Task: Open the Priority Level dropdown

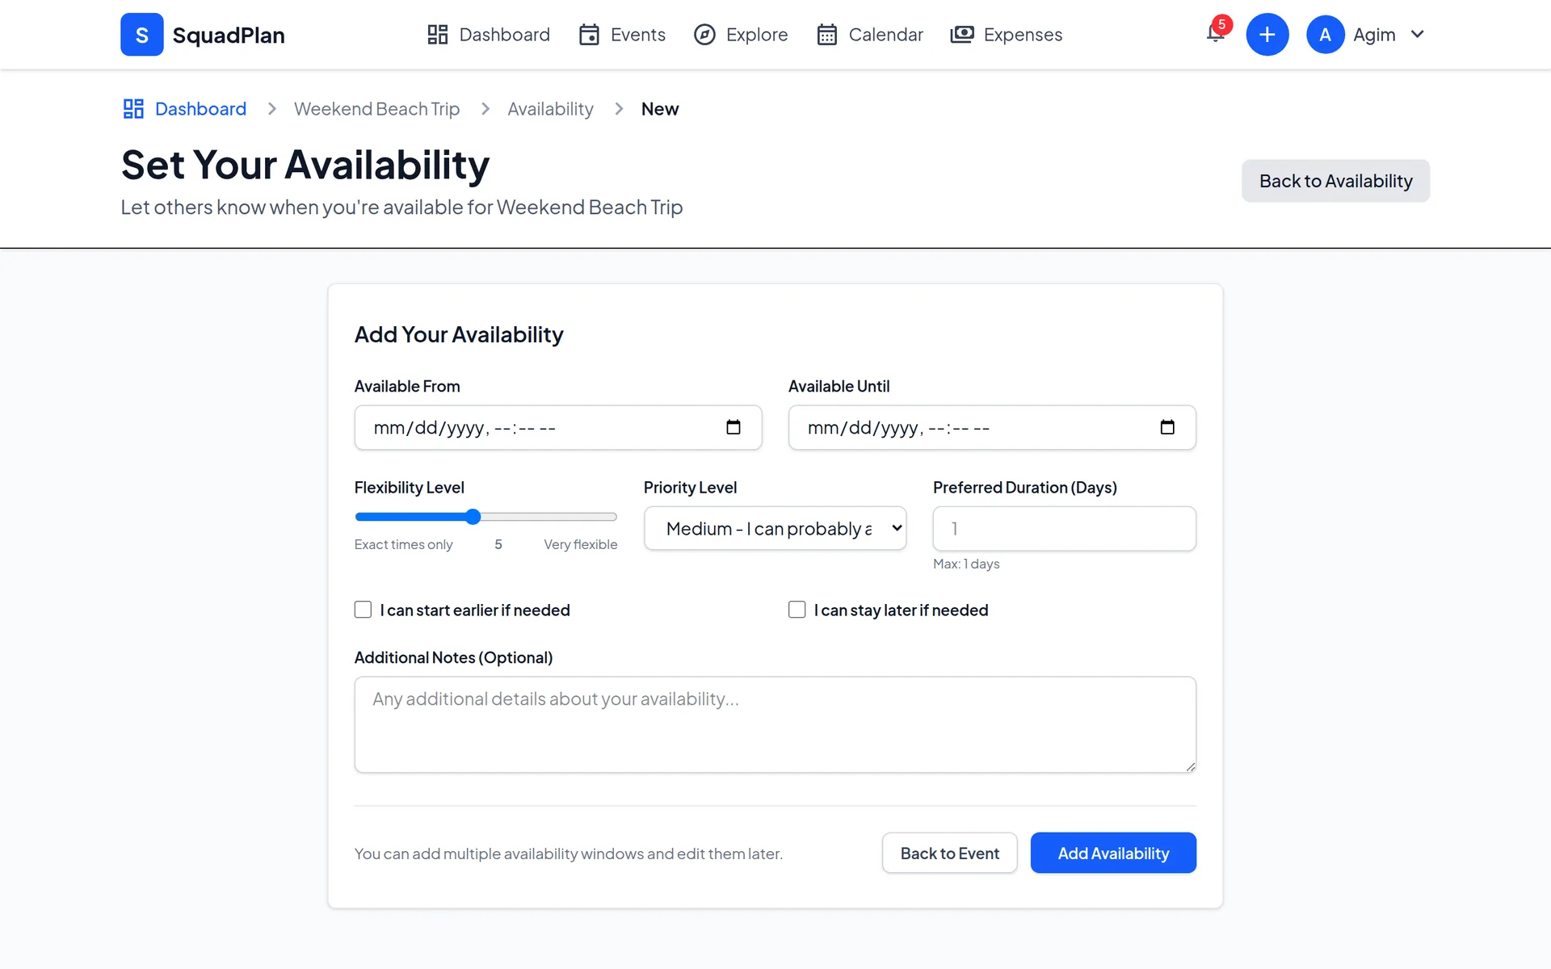Action: (775, 528)
